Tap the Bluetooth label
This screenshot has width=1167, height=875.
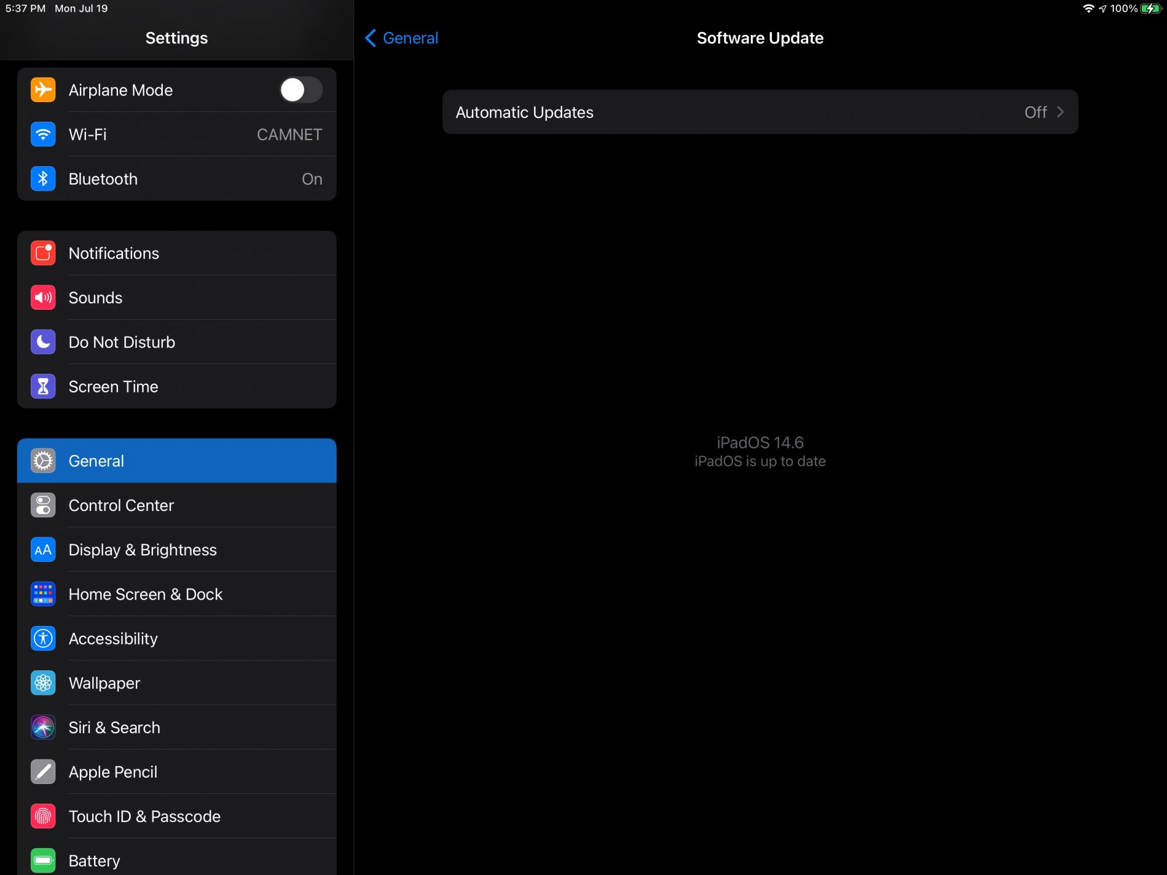(x=103, y=178)
